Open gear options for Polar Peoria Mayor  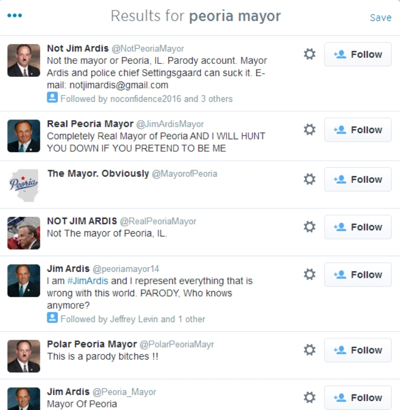tap(309, 350)
